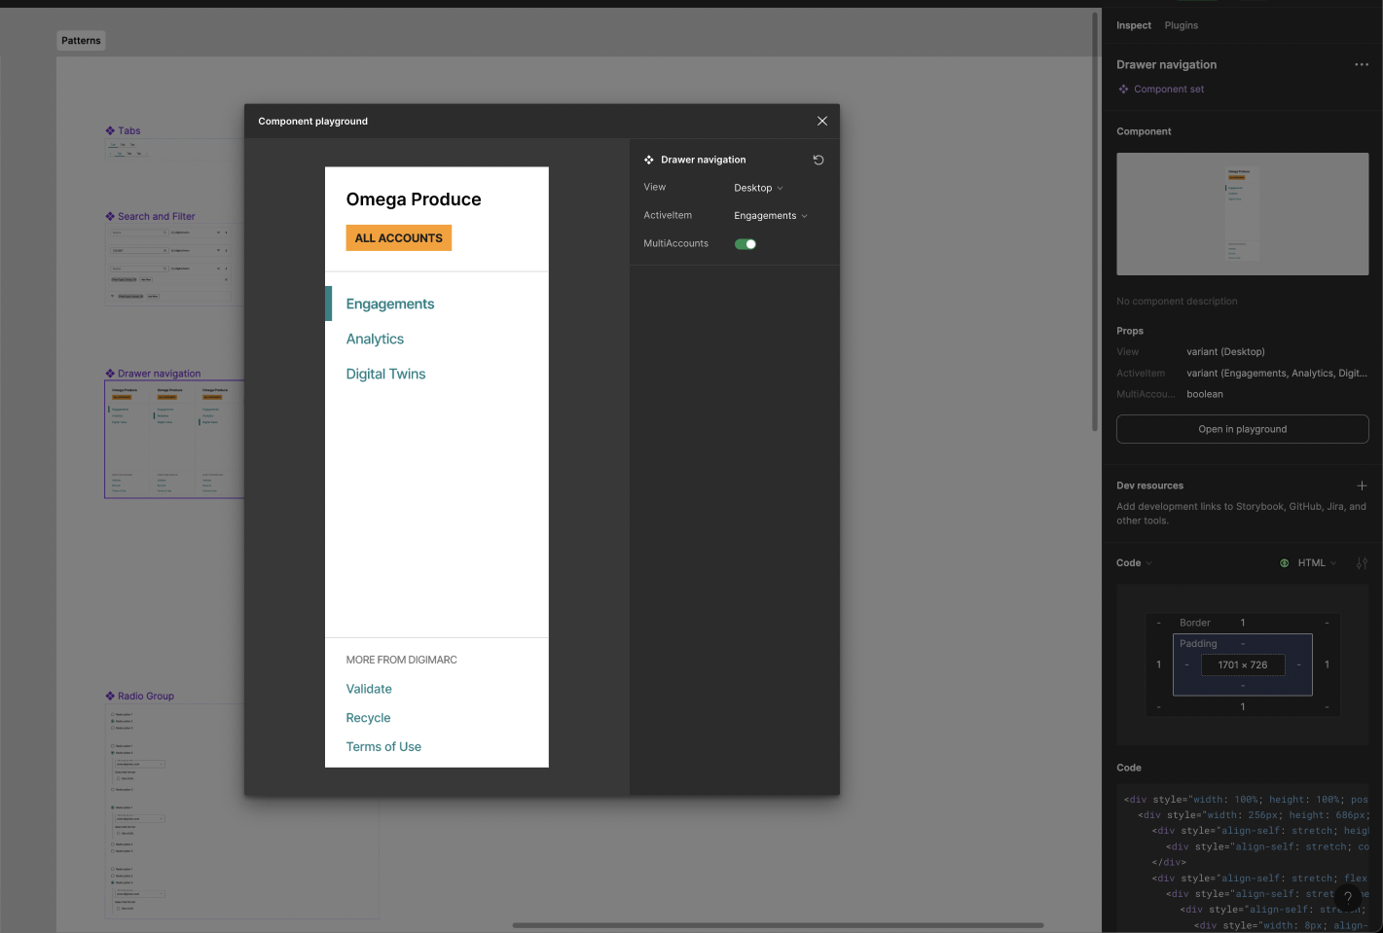
Task: Open the View Desktop dropdown
Action: tap(758, 188)
